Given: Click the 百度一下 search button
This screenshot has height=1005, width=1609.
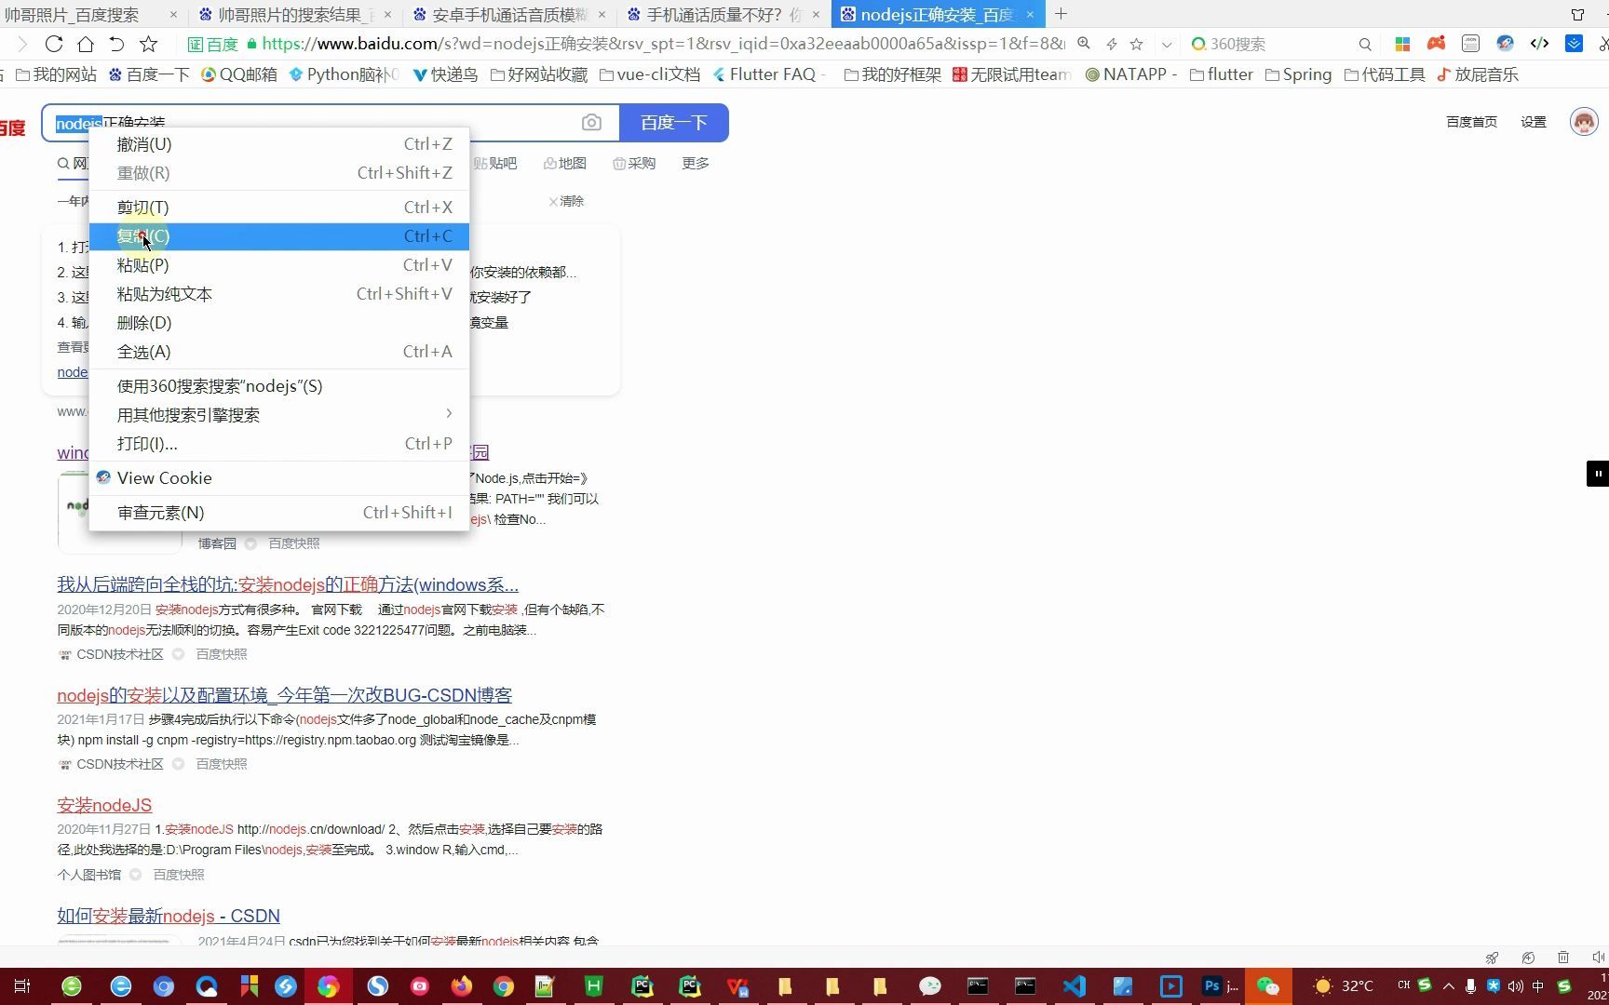Looking at the screenshot, I should [673, 122].
